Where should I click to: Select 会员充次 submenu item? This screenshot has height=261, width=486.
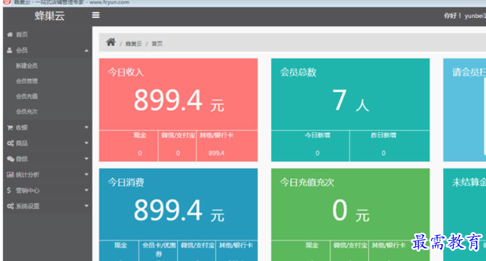pos(27,112)
